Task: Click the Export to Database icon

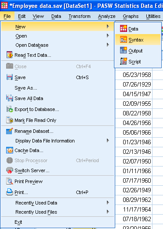Action: coord(10,109)
